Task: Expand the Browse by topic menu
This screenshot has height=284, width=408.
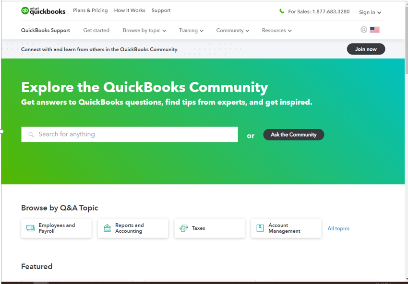Action: pos(144,30)
